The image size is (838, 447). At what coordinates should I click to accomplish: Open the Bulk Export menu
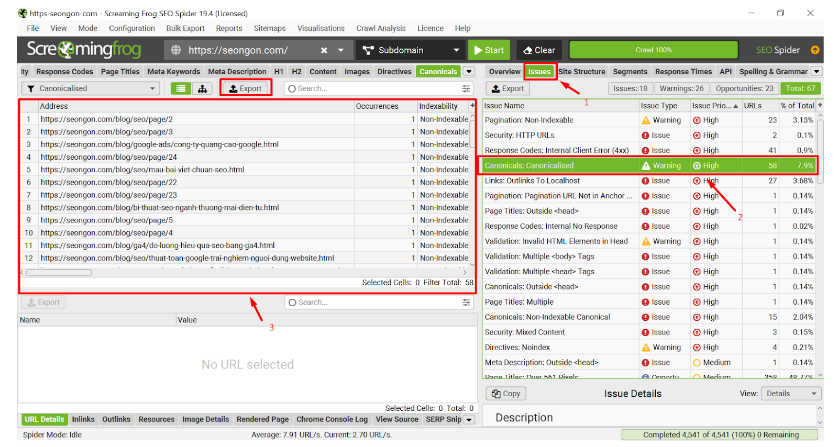click(x=185, y=28)
